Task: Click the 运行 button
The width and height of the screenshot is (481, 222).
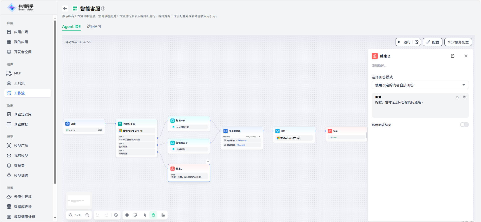Action: [404, 42]
